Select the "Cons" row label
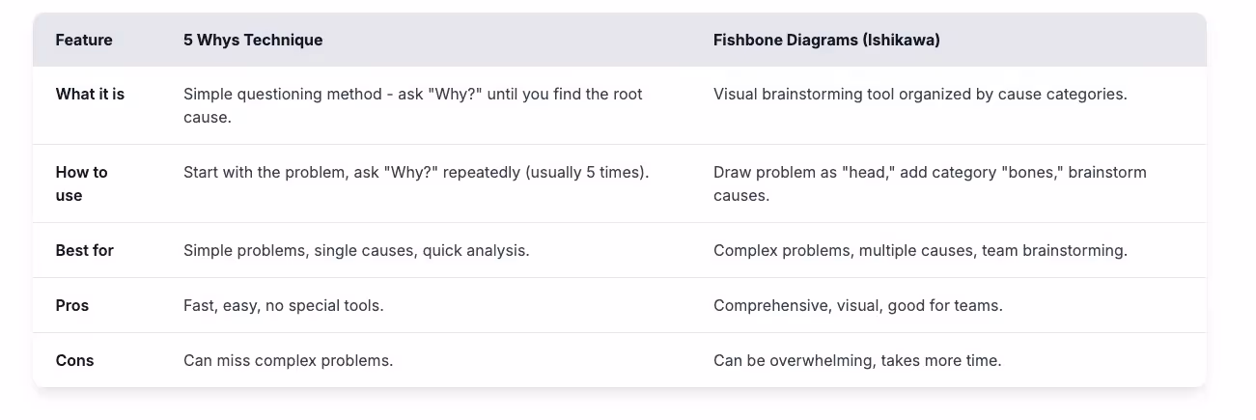 click(75, 361)
